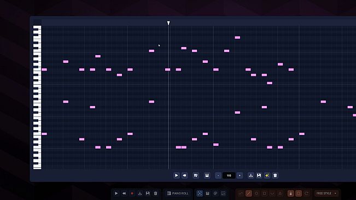The height and width of the screenshot is (200, 356).
Task: Play the piano roll sequence
Action: click(x=177, y=175)
